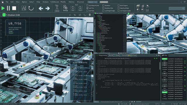Enable the Lock Tangent Lengths checkbox
The image size is (187, 105).
[x=119, y=11]
